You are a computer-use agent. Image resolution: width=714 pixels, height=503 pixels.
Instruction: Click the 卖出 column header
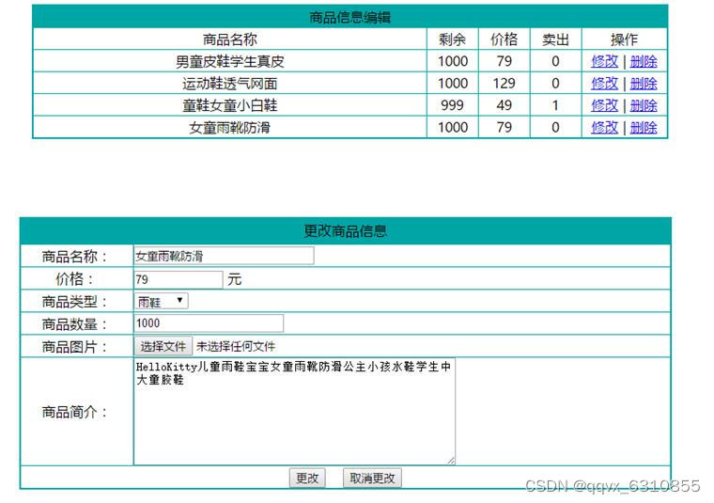point(555,39)
